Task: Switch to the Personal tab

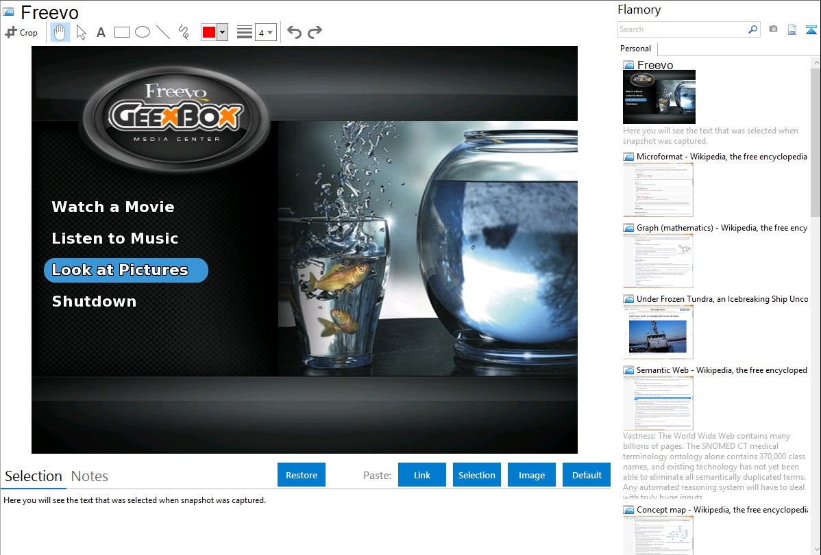Action: click(x=635, y=49)
